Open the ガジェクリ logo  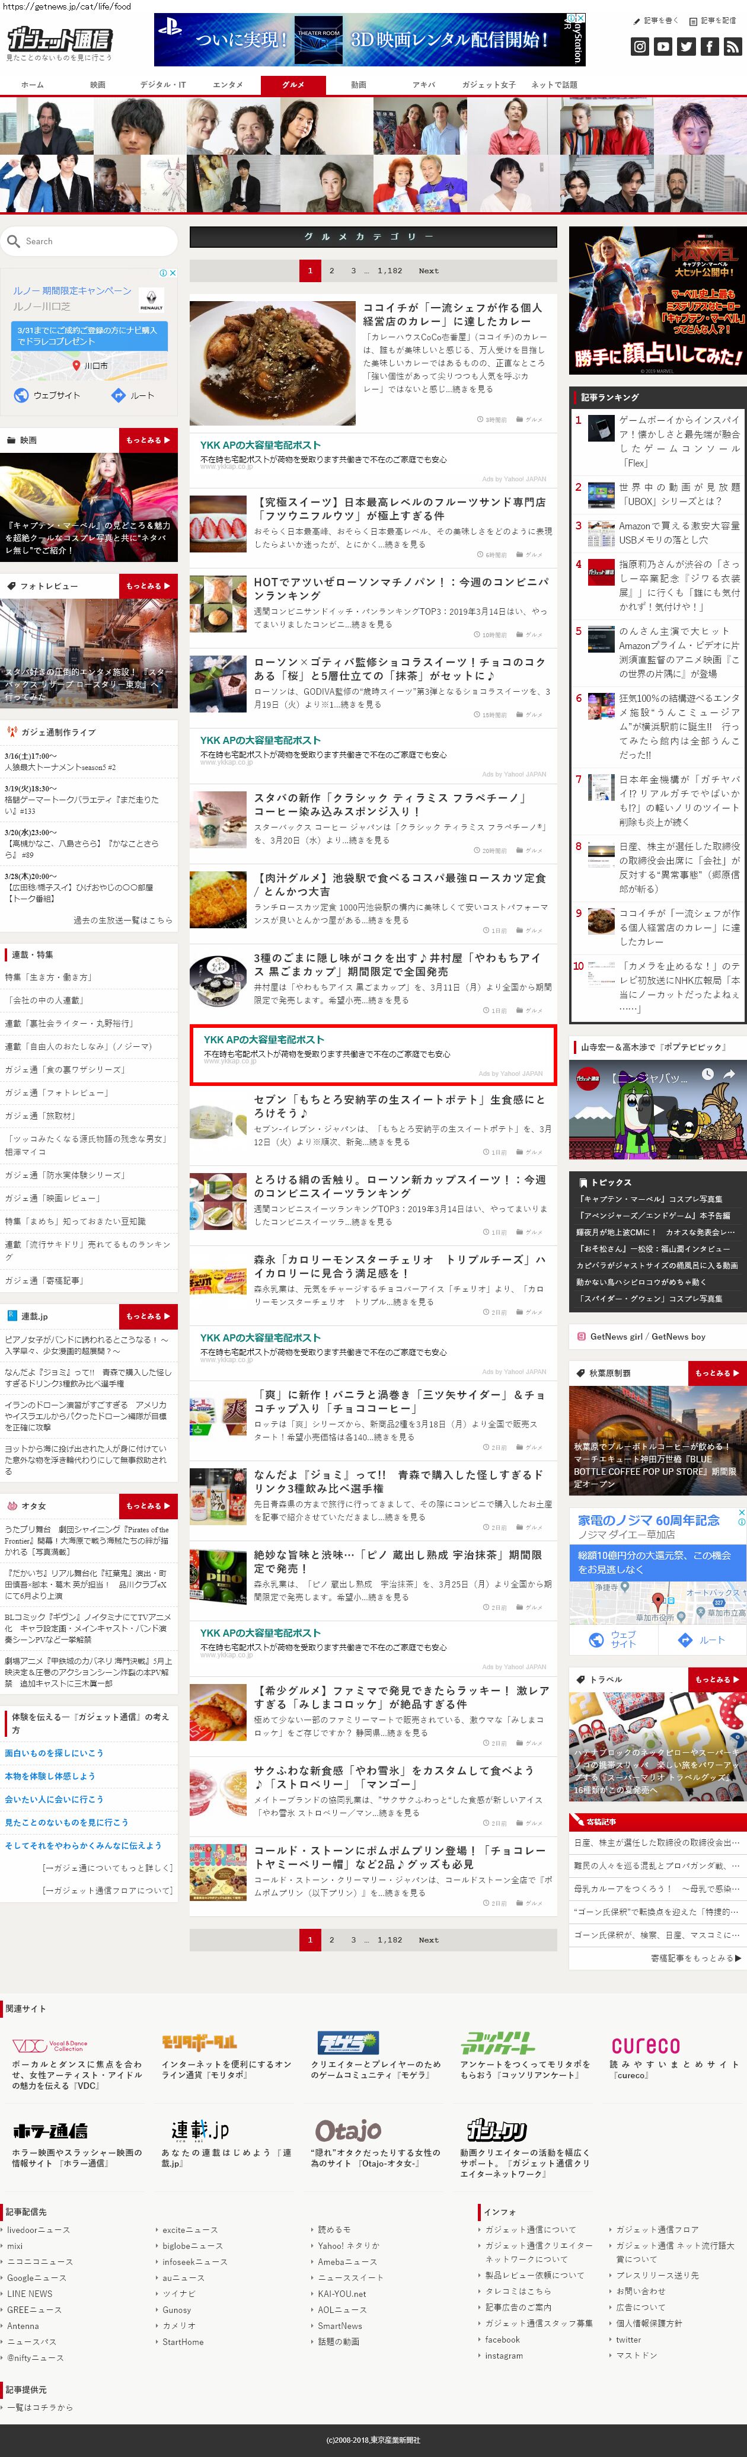[496, 2131]
